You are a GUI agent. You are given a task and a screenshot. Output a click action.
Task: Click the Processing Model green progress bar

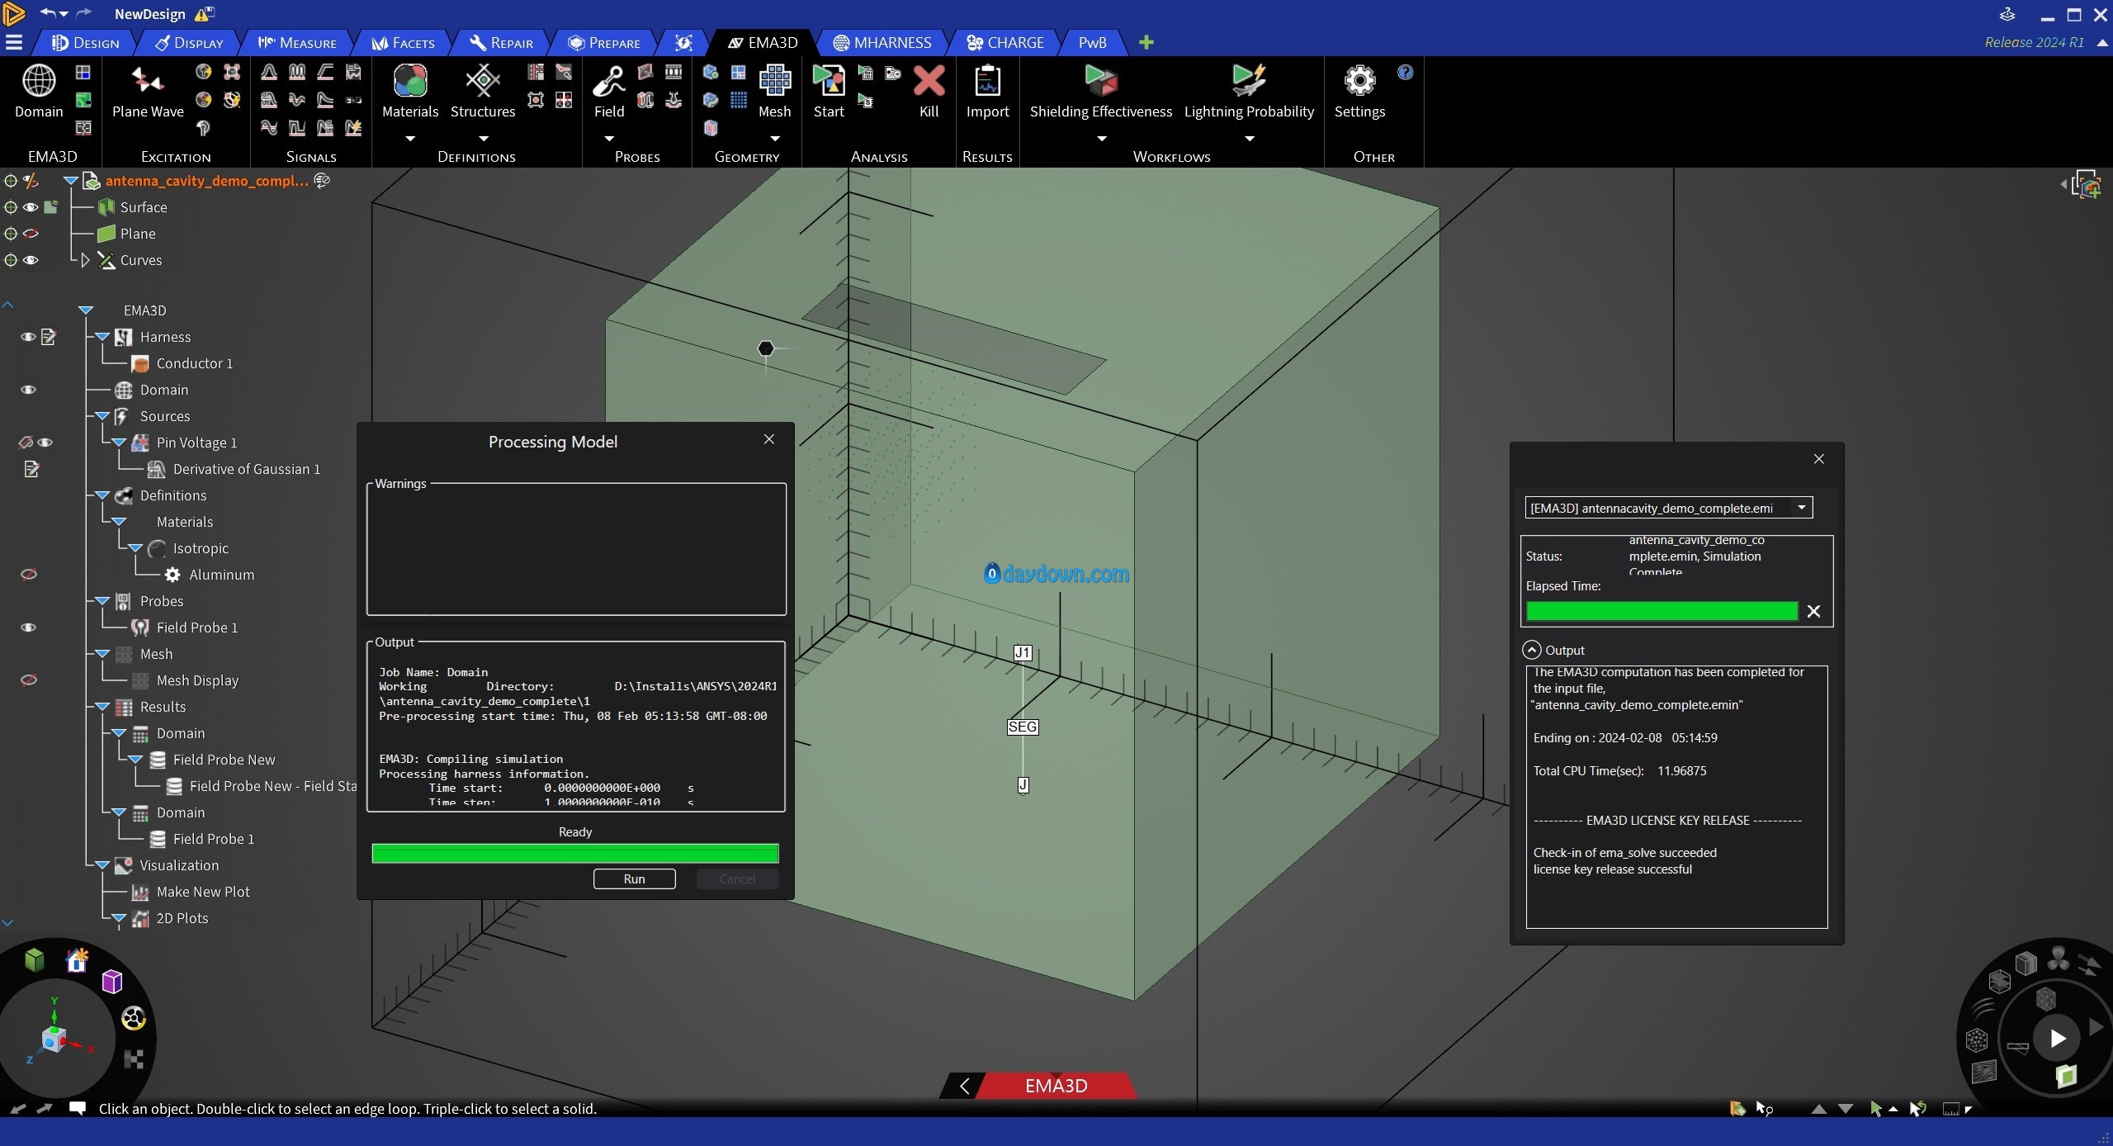(575, 853)
